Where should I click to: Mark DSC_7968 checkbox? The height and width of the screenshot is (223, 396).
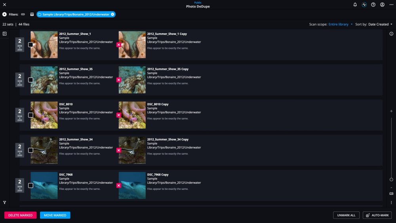tap(30, 185)
